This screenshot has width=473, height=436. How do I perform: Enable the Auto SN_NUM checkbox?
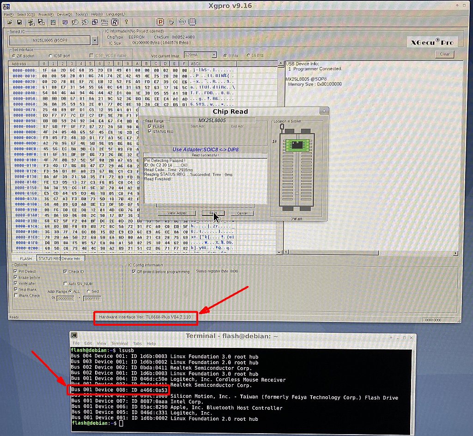[x=65, y=284]
